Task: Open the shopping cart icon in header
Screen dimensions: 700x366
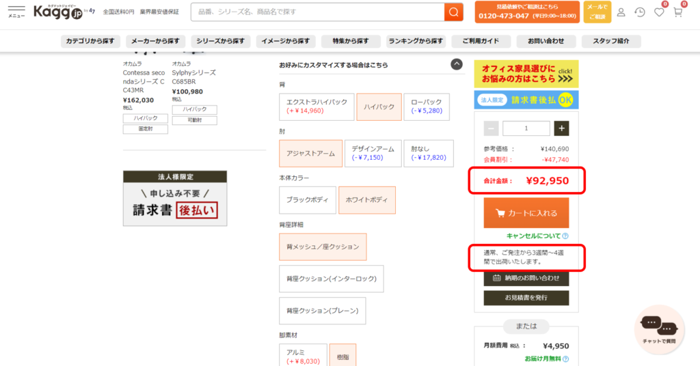Action: click(678, 12)
